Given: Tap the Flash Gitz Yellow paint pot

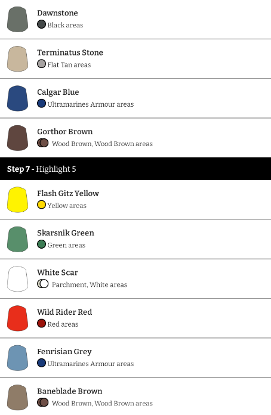Looking at the screenshot, I should pyautogui.click(x=17, y=200).
